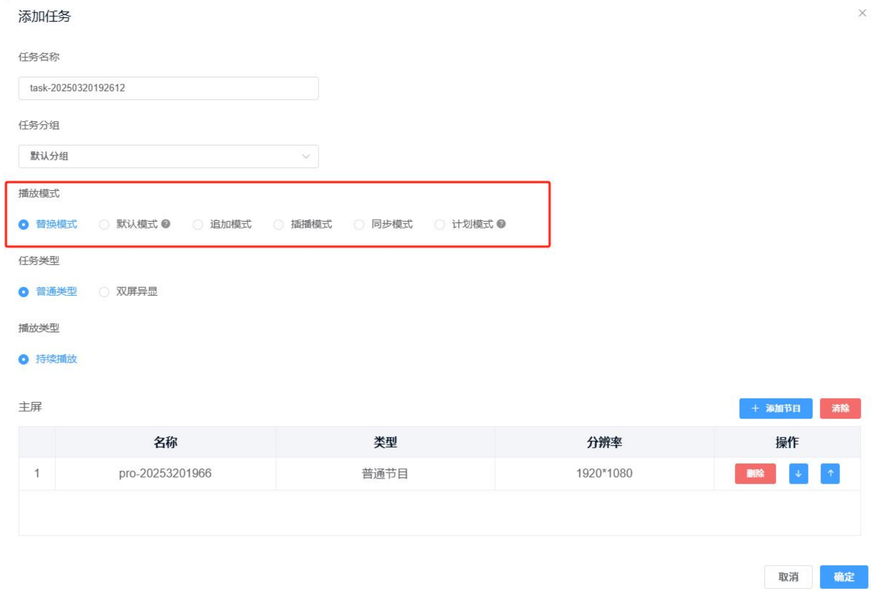Close the 添加任务 dialog with X

(862, 13)
